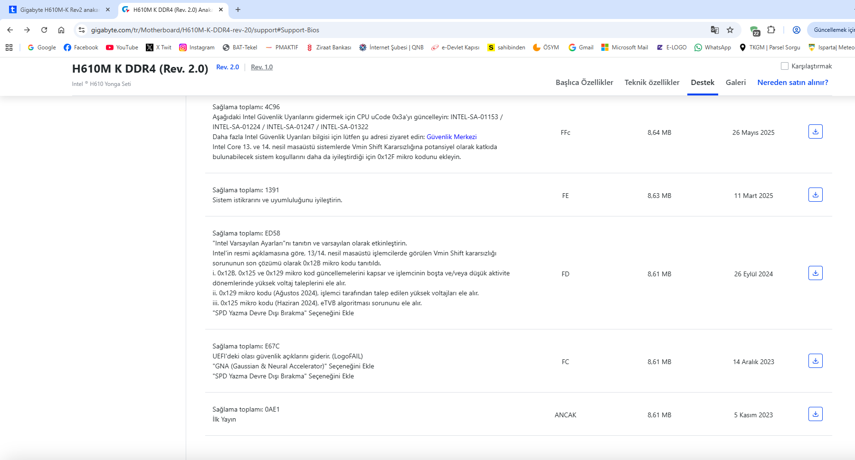
Task: Click the page title H610M K DDR4 (Rev. 2.0)
Action: pyautogui.click(x=140, y=69)
